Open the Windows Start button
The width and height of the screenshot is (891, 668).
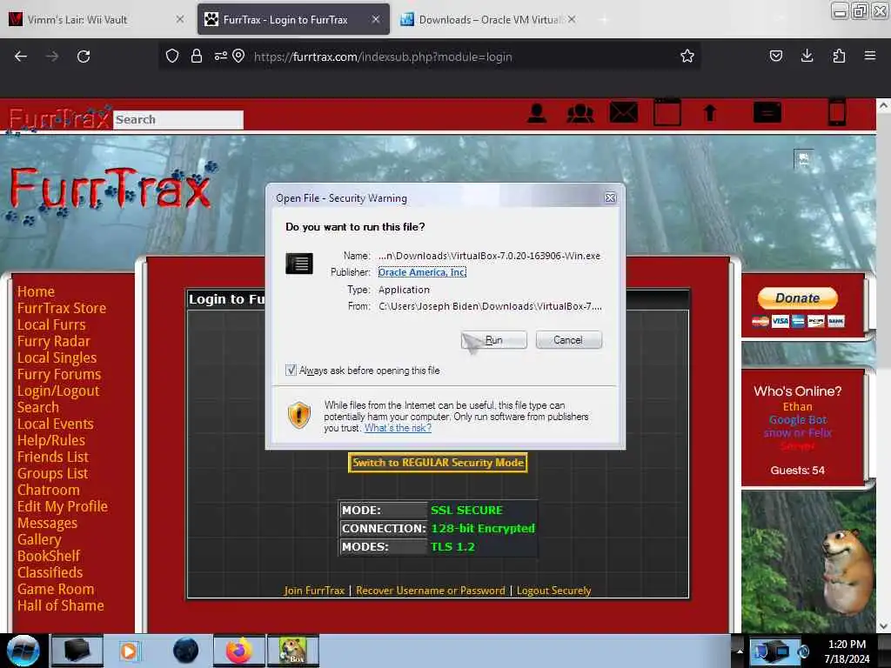23,651
